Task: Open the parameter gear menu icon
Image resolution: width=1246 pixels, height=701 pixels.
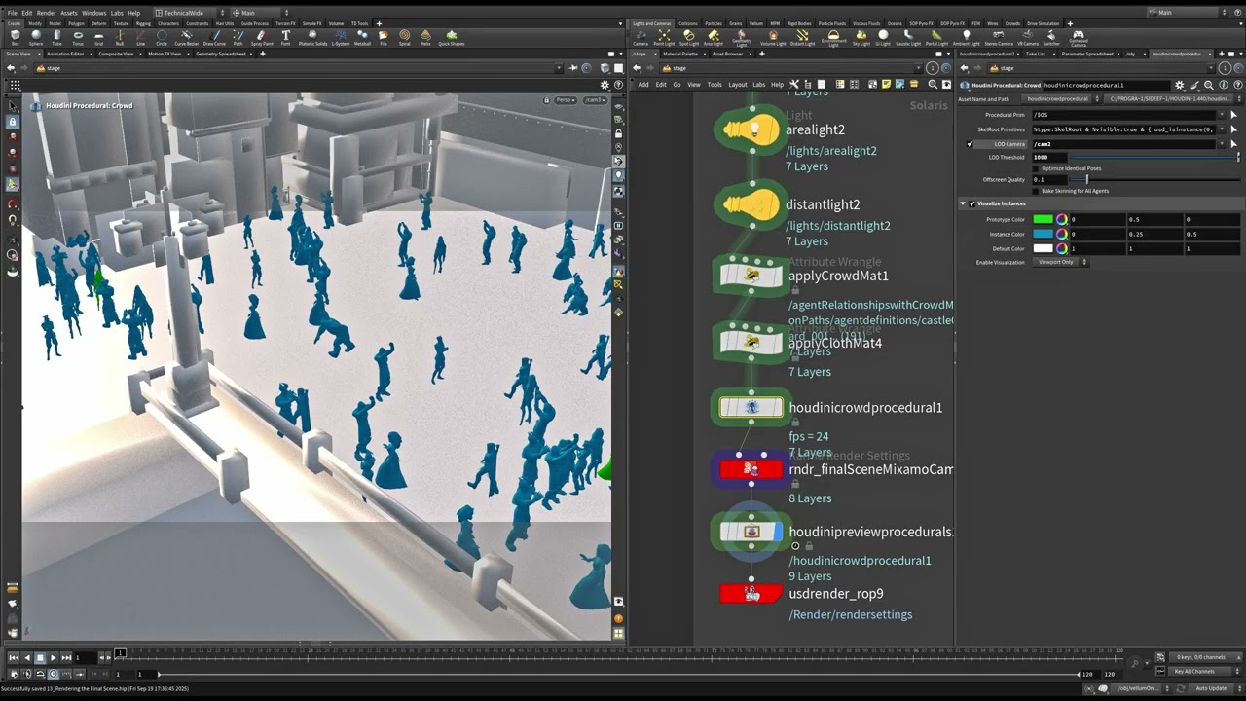Action: click(1180, 85)
